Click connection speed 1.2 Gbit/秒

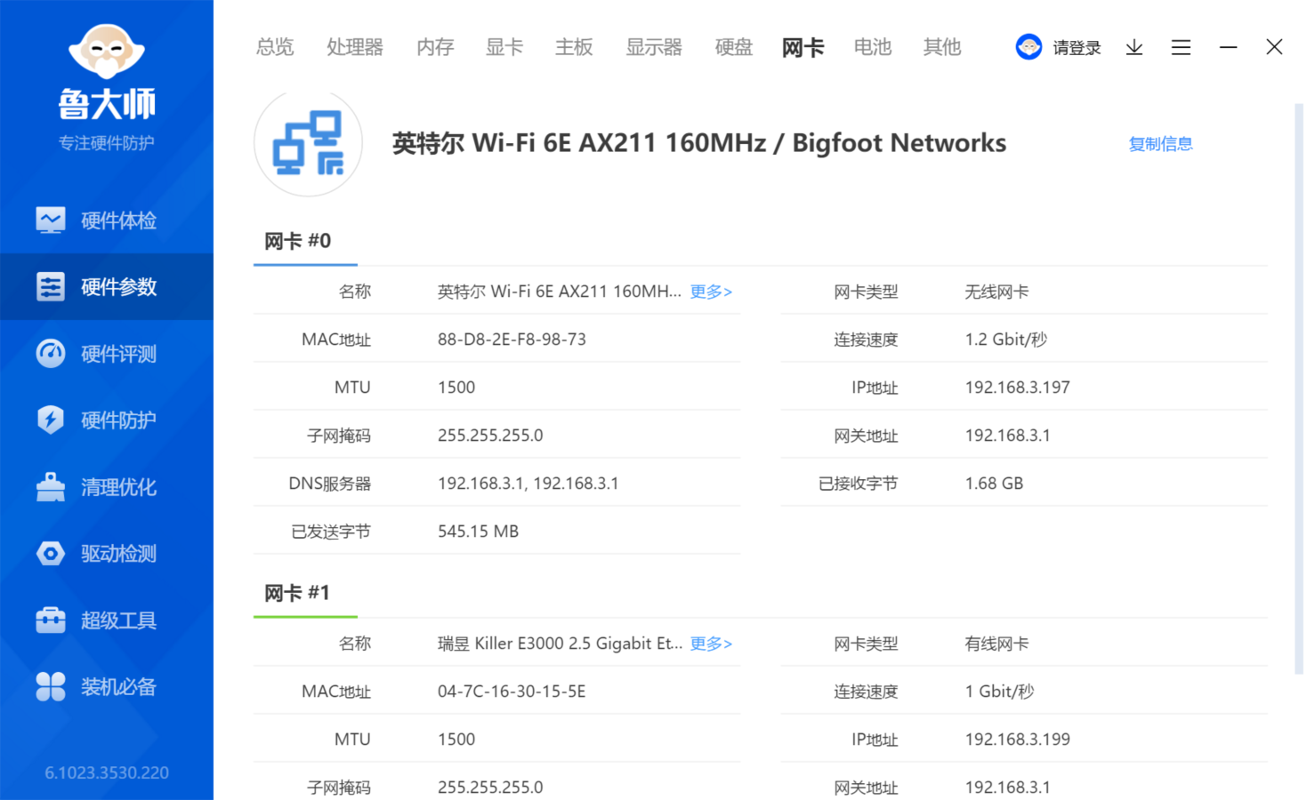pyautogui.click(x=1005, y=340)
